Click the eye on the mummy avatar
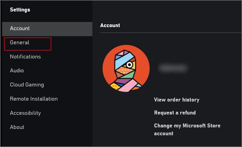Screen dimensions: 242x147 click(129, 65)
